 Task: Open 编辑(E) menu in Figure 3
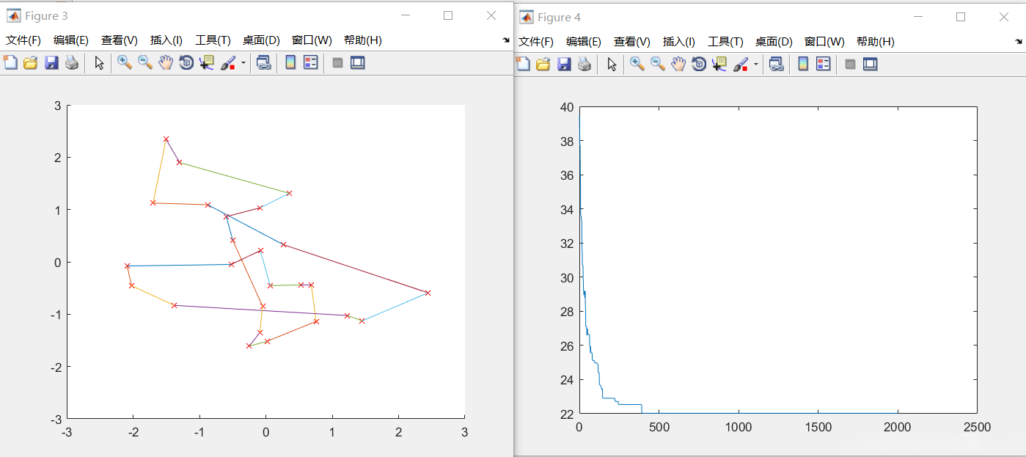coord(71,40)
